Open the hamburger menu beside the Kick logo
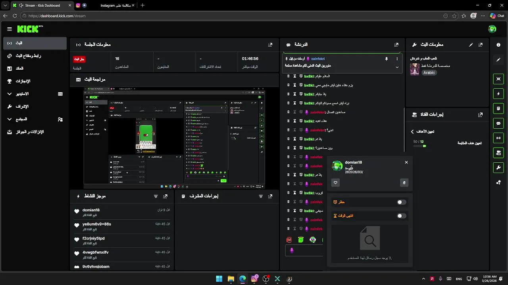Image resolution: width=508 pixels, height=285 pixels. tap(10, 29)
